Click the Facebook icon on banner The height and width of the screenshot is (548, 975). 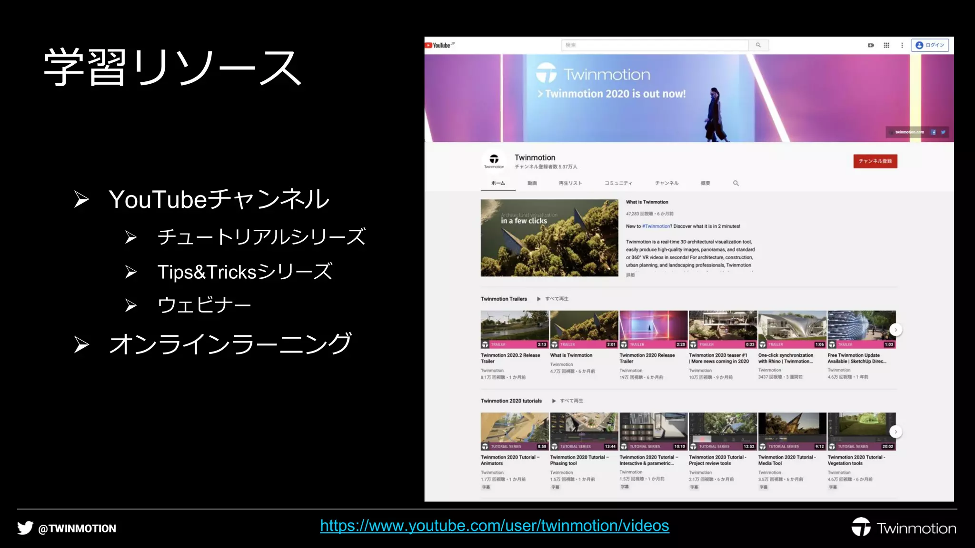point(934,132)
